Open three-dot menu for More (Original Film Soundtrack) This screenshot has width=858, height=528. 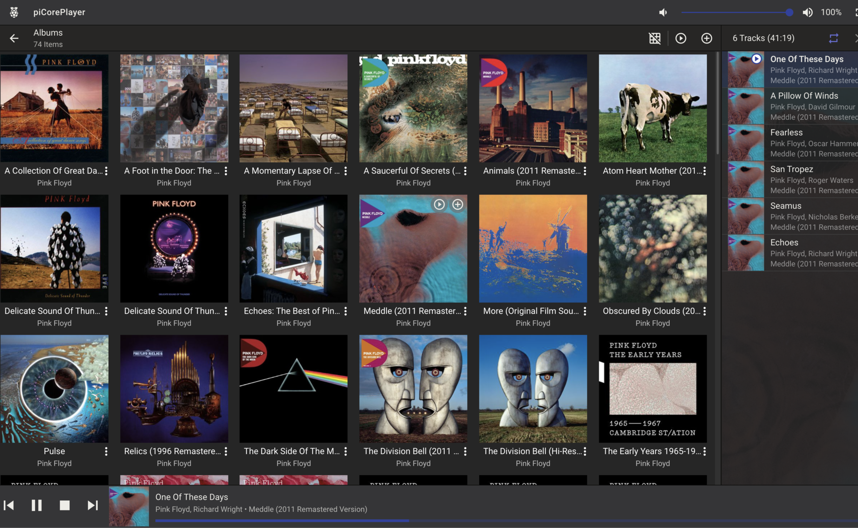[x=585, y=311]
